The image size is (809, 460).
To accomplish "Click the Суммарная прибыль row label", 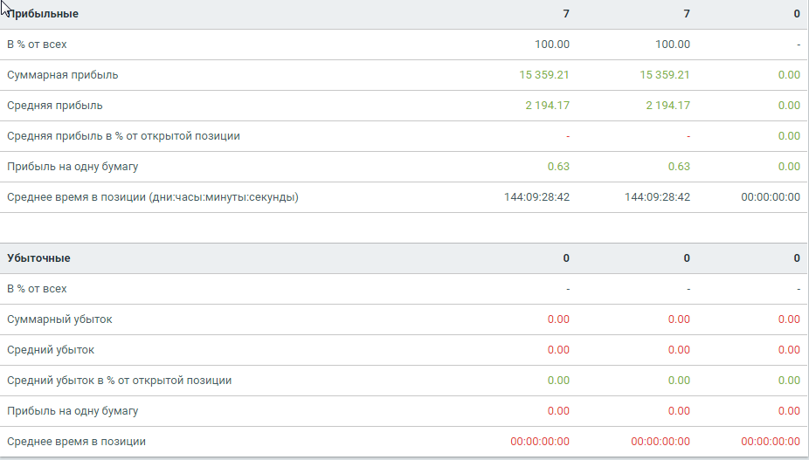I will 62,75.
